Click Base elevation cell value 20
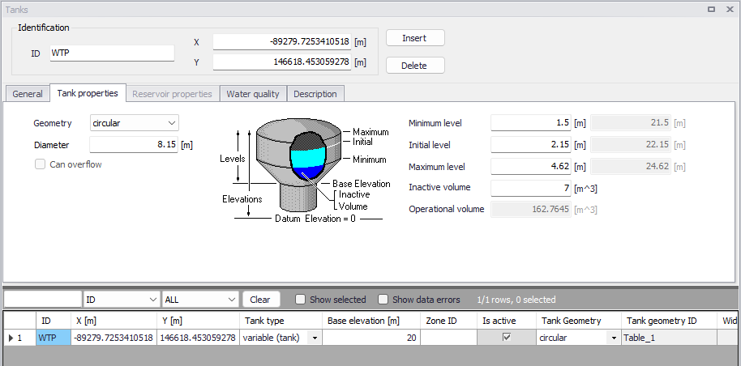Viewport: 741px width, 366px height. tap(371, 338)
